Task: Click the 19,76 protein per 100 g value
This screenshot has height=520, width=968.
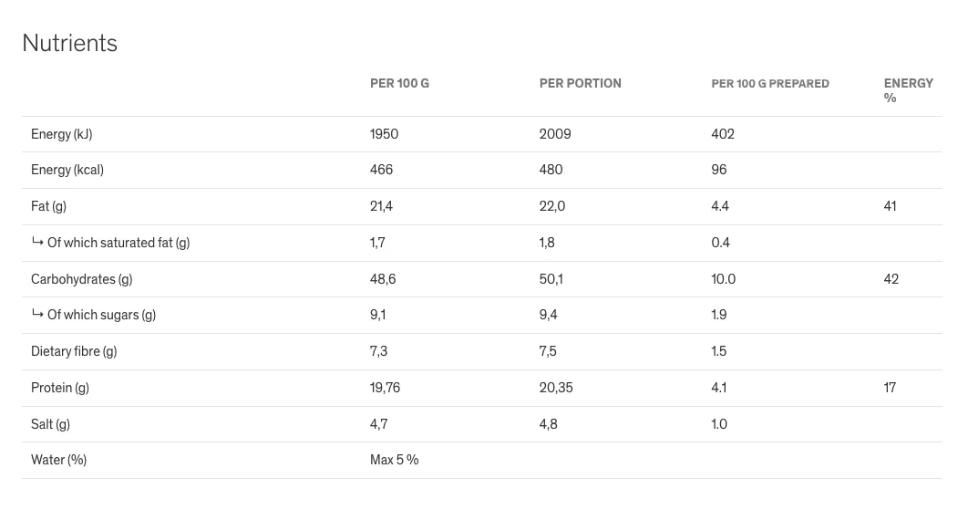Action: coord(385,388)
